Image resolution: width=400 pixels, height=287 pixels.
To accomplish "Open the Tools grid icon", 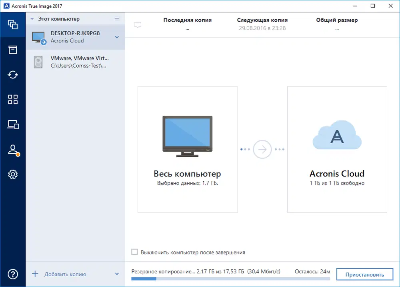I will [x=13, y=99].
